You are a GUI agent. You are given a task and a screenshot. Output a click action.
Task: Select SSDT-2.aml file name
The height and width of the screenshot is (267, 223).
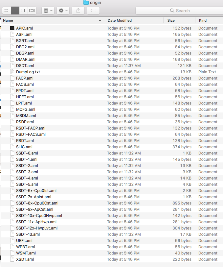click(27, 165)
